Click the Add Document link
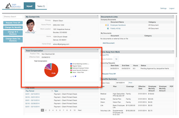The image size is (179, 118). click(108, 43)
